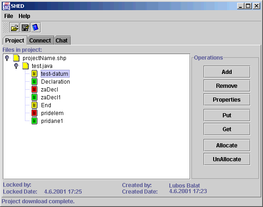
Task: Click the open project folder toolbar icon
Action: click(x=15, y=27)
